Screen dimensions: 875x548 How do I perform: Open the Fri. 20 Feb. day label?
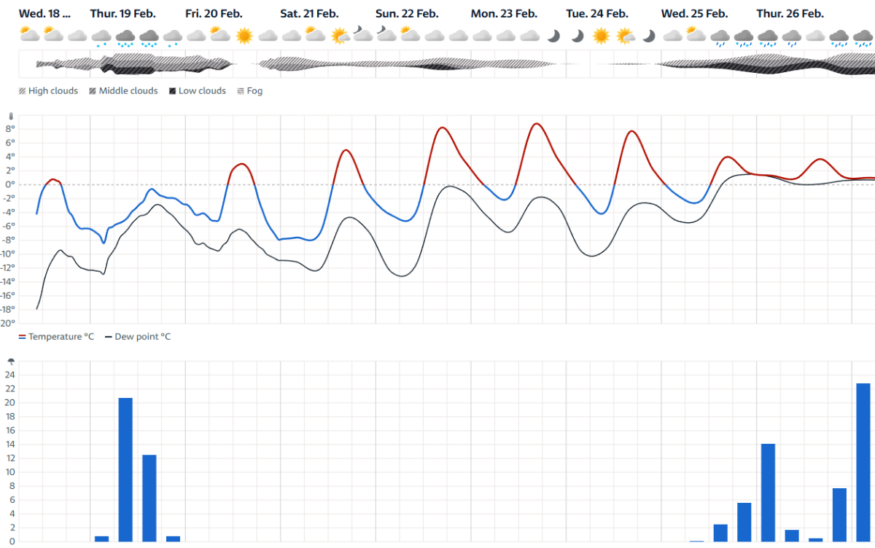click(214, 14)
